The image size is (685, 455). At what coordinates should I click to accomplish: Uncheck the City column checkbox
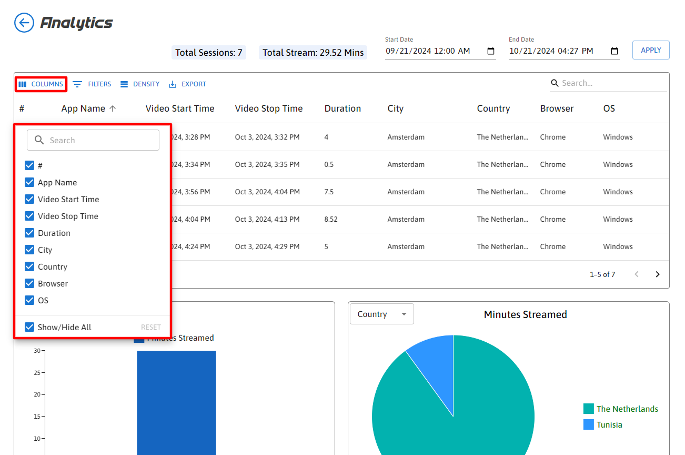[x=29, y=250]
